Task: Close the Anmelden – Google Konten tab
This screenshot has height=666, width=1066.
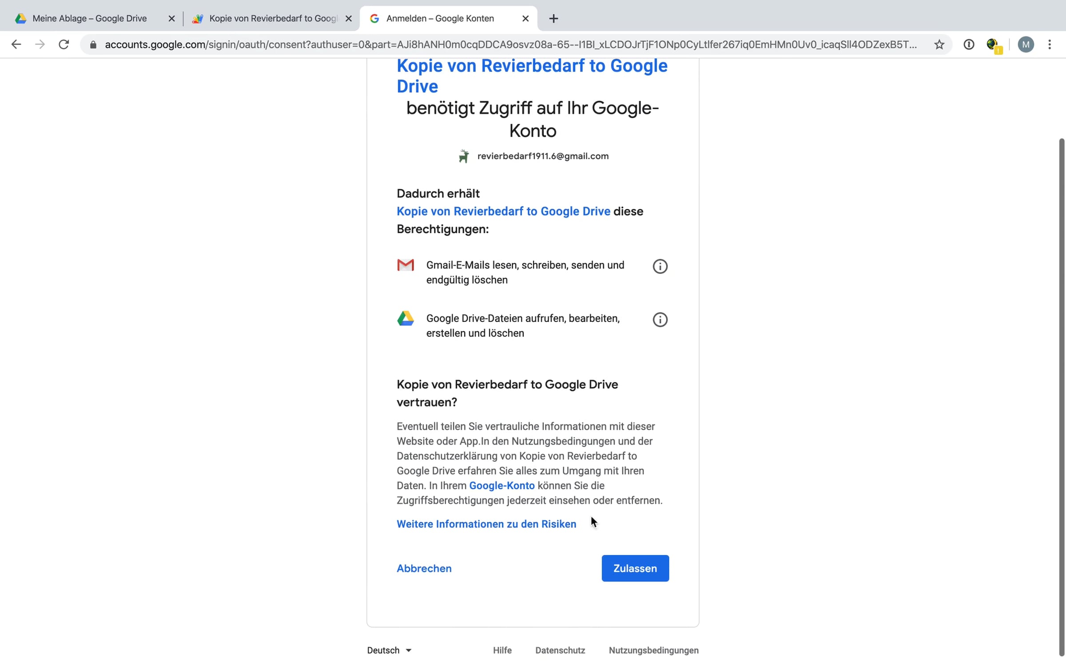Action: pos(525,19)
